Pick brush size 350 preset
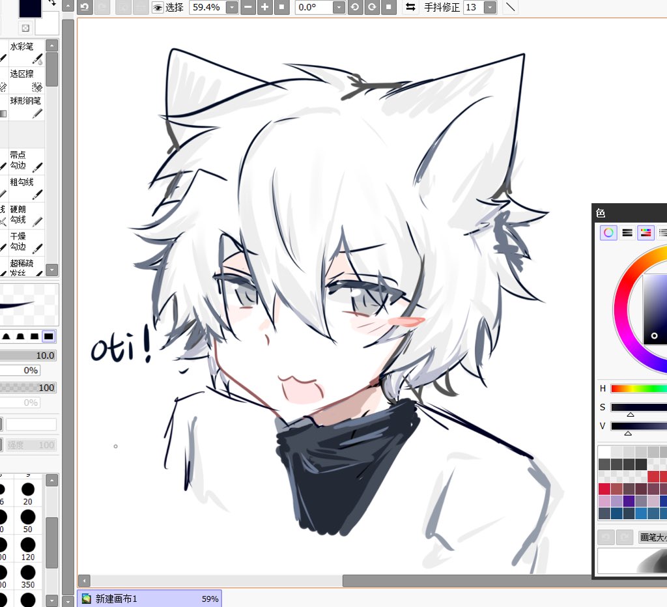 pos(27,576)
